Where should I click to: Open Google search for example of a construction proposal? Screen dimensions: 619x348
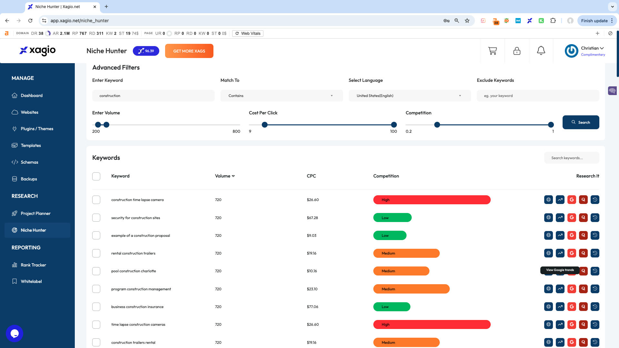pos(572,236)
